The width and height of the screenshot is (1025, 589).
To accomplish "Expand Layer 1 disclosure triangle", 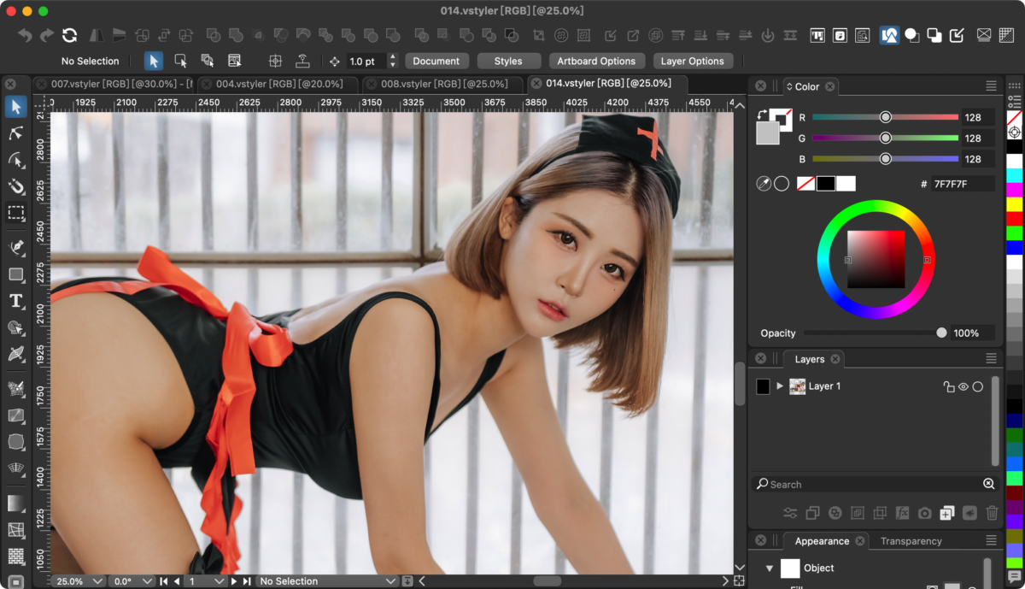I will click(780, 386).
